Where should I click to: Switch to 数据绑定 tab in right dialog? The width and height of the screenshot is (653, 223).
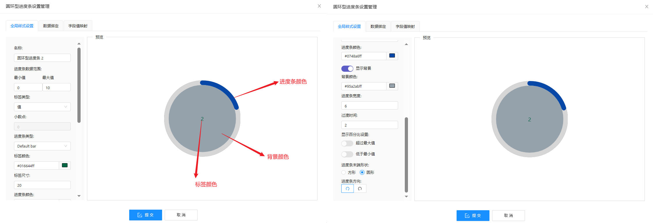pyautogui.click(x=378, y=26)
